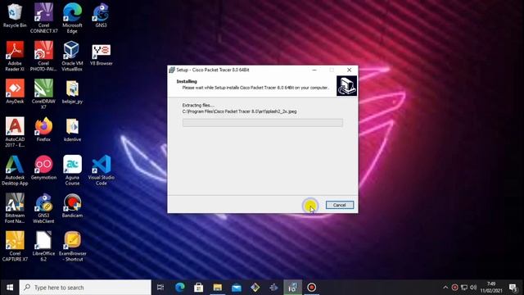Select GNS3 WebClient desktop shortcut

[x=43, y=209]
